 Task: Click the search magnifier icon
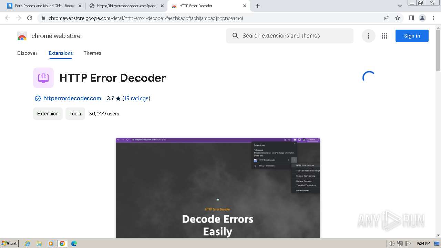pos(235,36)
